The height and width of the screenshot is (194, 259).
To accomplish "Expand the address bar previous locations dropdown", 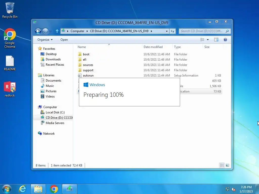I will (167, 31).
